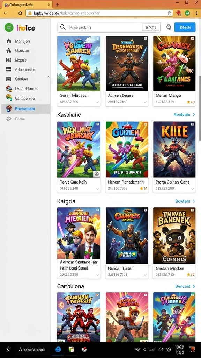The image size is (201, 358).
Task: Click star rating on Manan Mange card
Action: [x=191, y=102]
